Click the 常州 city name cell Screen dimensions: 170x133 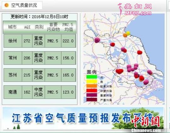click(13, 58)
